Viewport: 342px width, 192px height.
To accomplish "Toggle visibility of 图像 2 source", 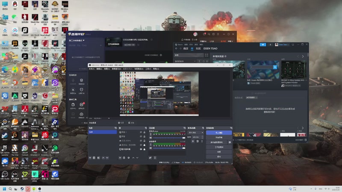I will pyautogui.click(x=141, y=132).
